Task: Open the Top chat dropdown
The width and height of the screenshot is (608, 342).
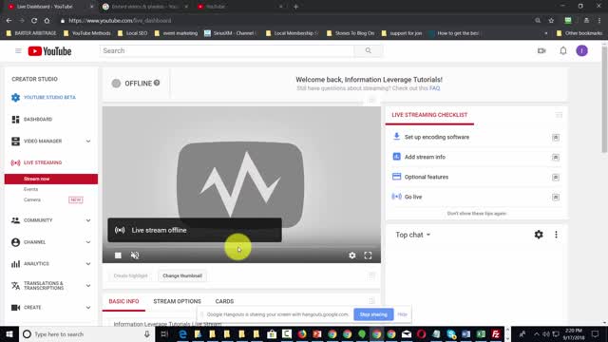Action: click(413, 235)
